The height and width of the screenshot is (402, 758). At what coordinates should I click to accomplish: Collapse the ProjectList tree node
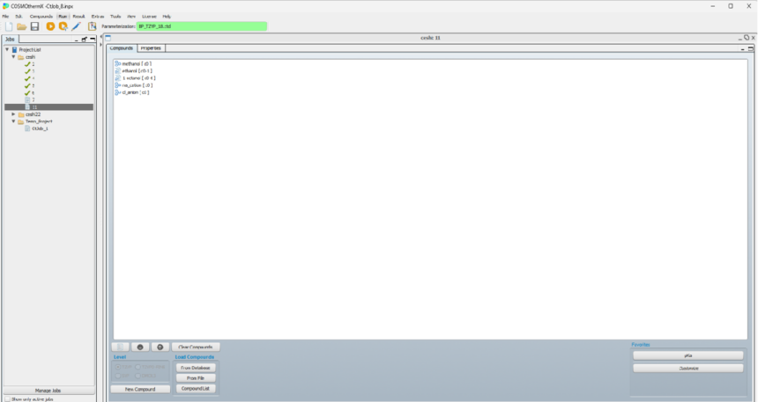click(7, 49)
